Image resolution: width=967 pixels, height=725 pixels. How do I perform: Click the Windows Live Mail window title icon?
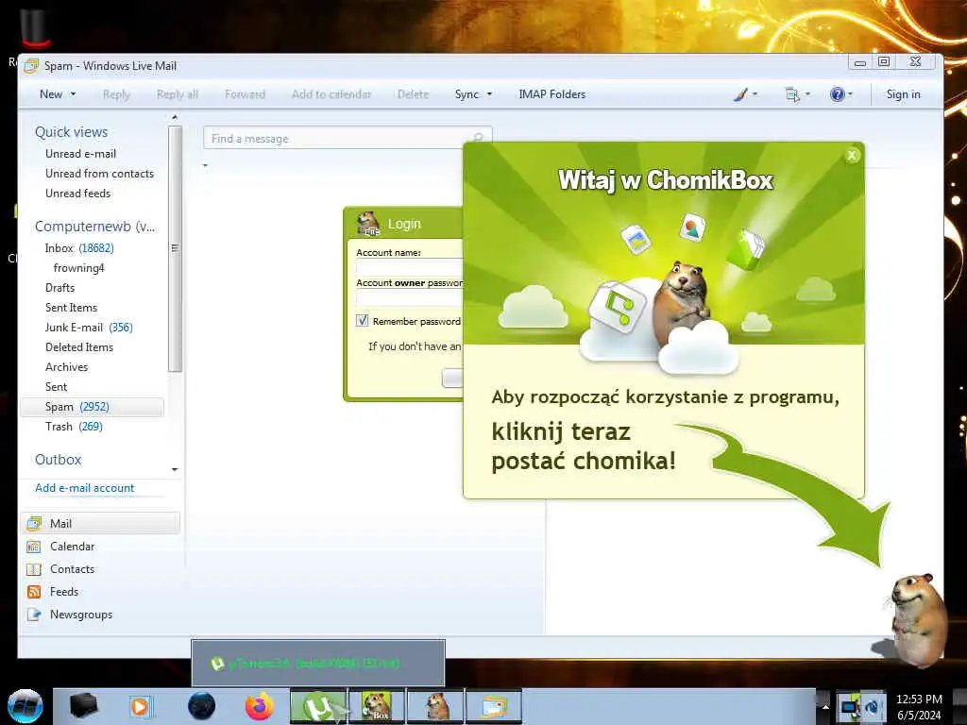pos(31,66)
